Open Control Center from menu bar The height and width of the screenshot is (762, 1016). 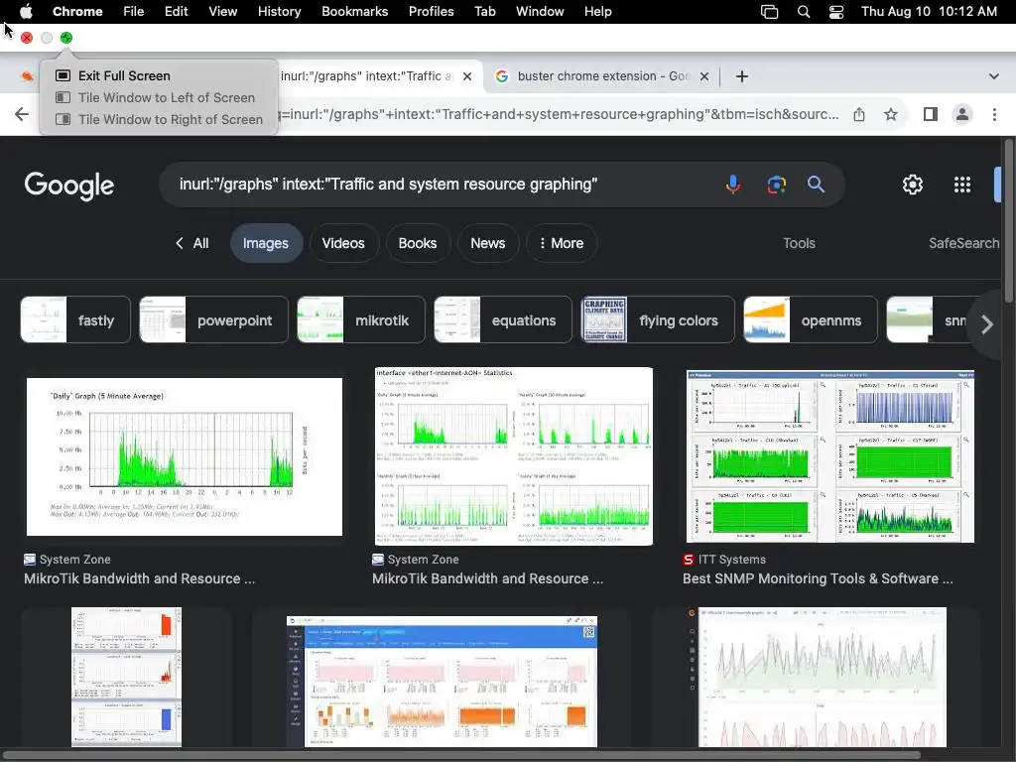(x=836, y=11)
